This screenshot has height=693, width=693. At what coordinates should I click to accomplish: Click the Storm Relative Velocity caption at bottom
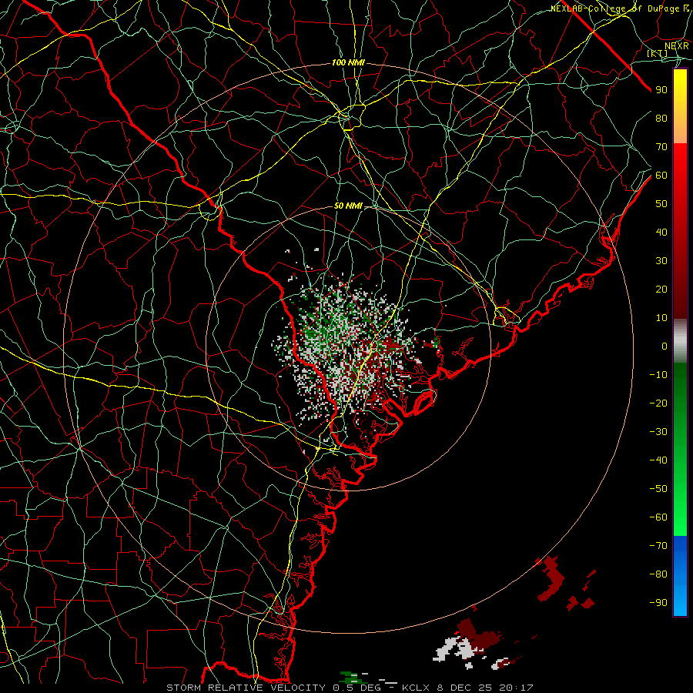tap(350, 688)
